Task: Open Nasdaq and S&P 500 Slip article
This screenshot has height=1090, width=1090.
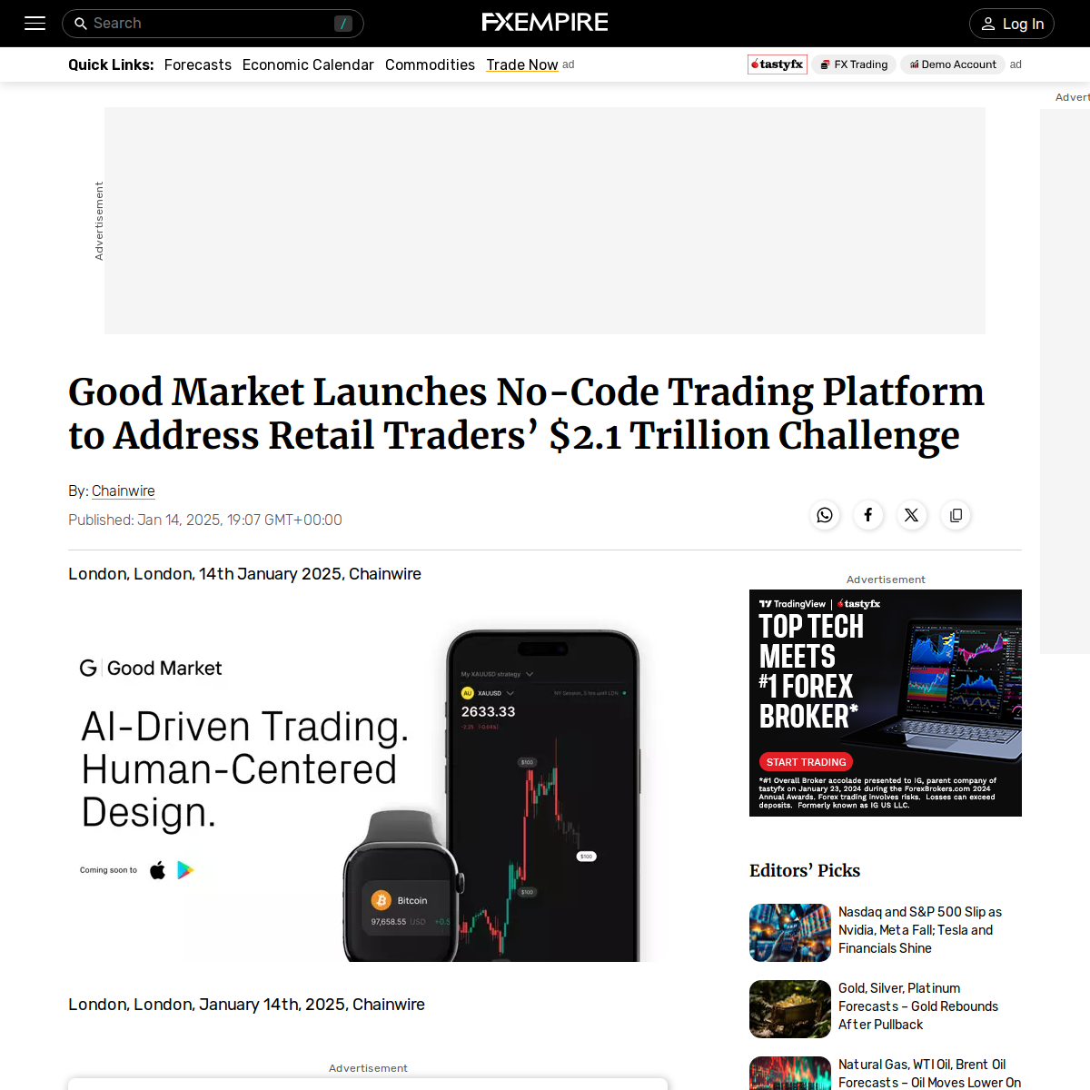Action: (x=920, y=930)
